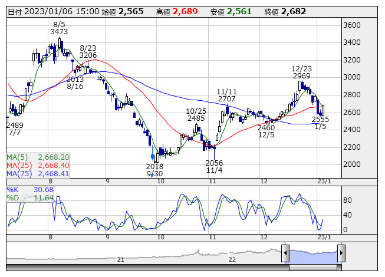
Task: Click the 2555 1/5 low label
Action: click(x=320, y=123)
